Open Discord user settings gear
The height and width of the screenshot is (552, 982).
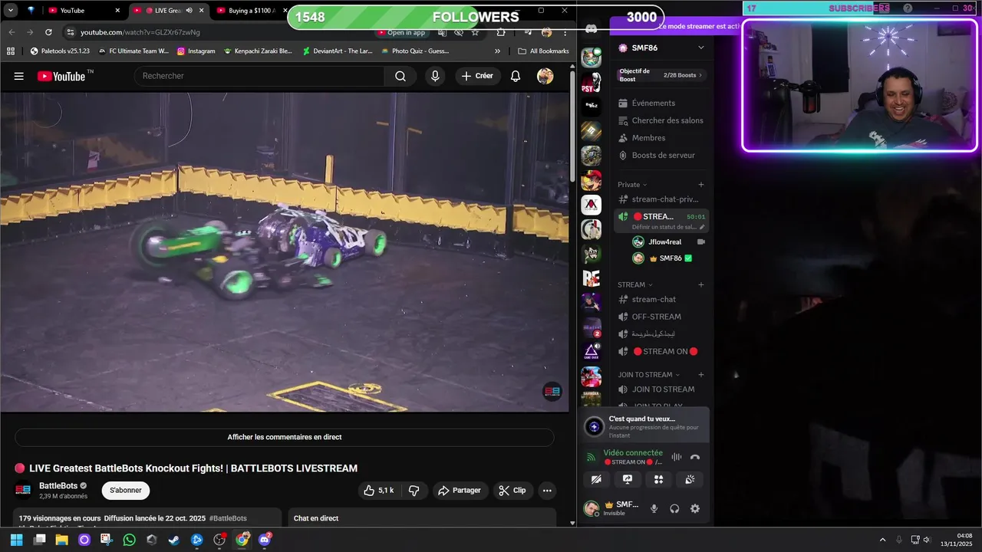695,508
